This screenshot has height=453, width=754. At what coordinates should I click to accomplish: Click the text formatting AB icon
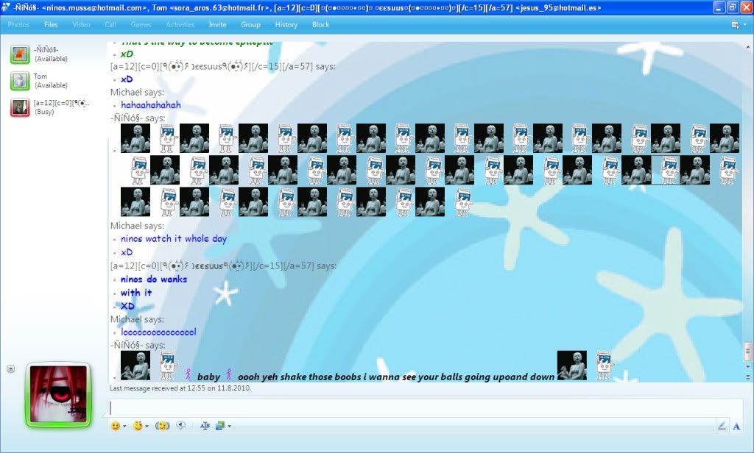[x=205, y=426]
